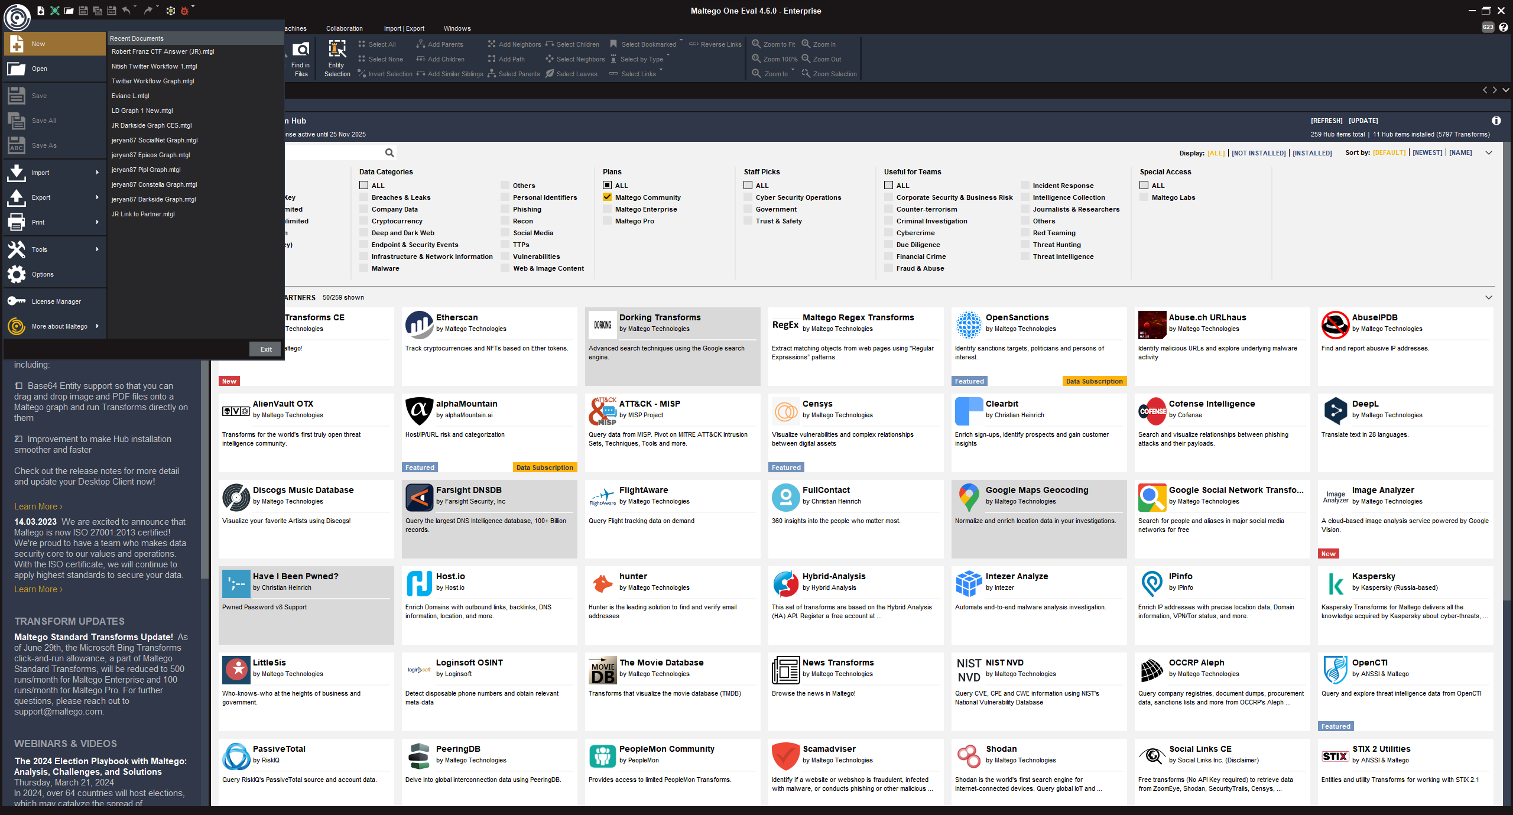Click the Zoom In ribbon icon
The height and width of the screenshot is (815, 1513).
click(x=806, y=44)
